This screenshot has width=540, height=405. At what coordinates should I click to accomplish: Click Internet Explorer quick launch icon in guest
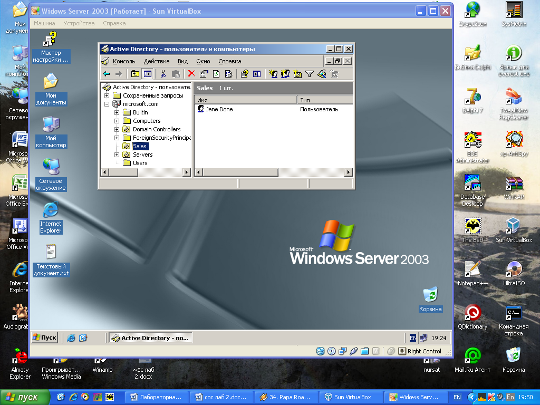(71, 338)
